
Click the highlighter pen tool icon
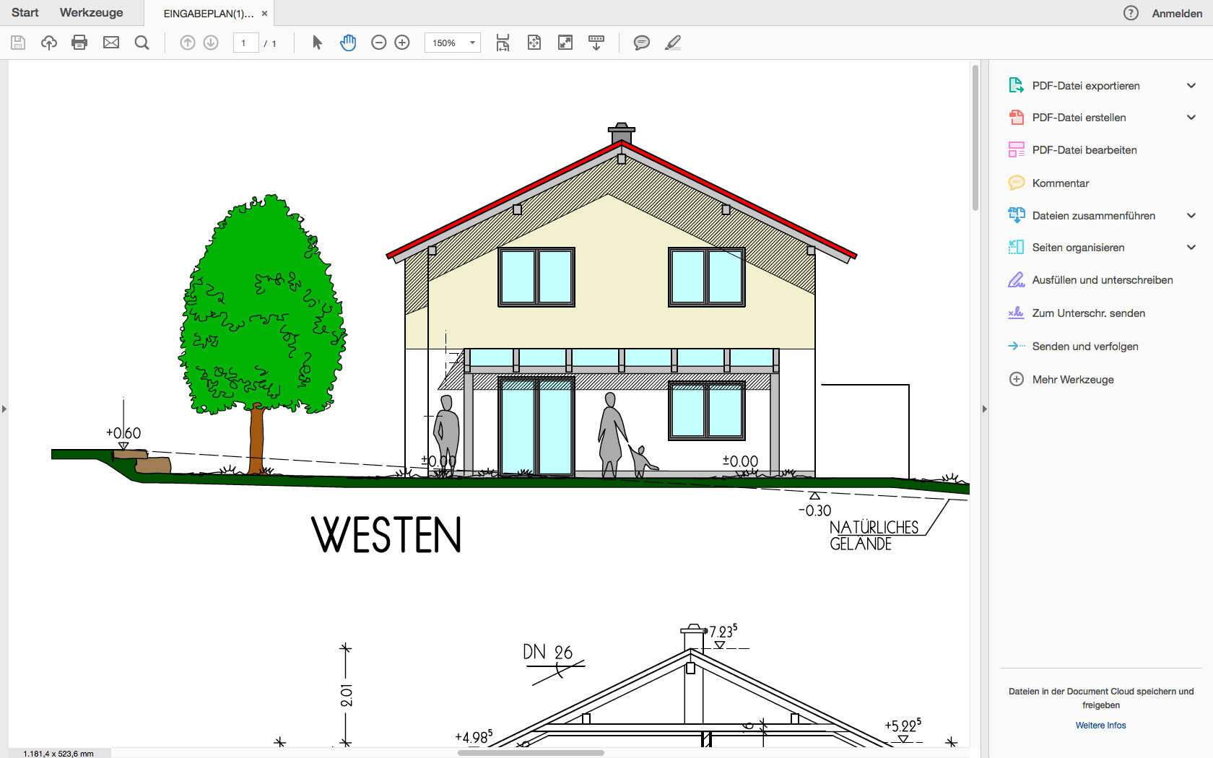(673, 43)
